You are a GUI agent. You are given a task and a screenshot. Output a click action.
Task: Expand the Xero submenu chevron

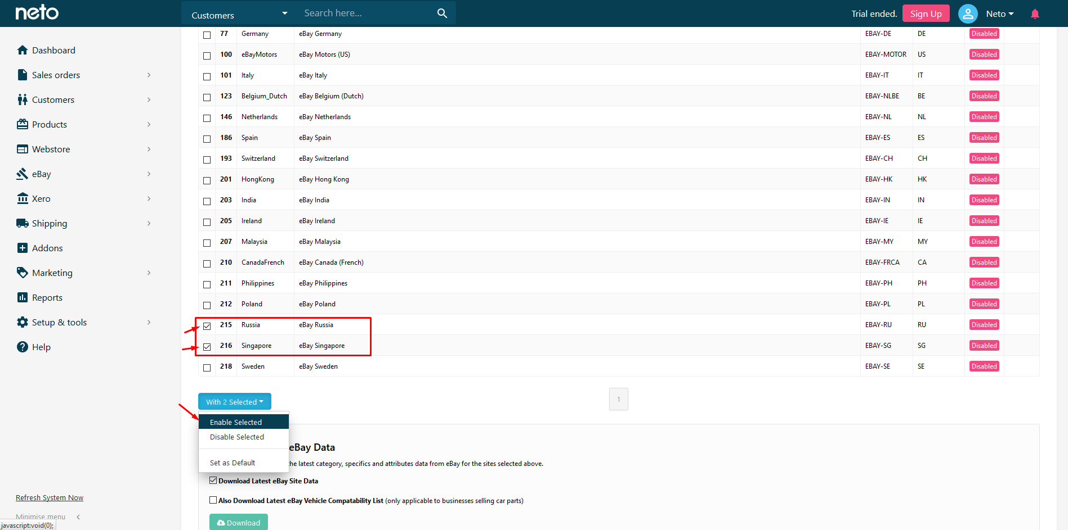coord(149,198)
